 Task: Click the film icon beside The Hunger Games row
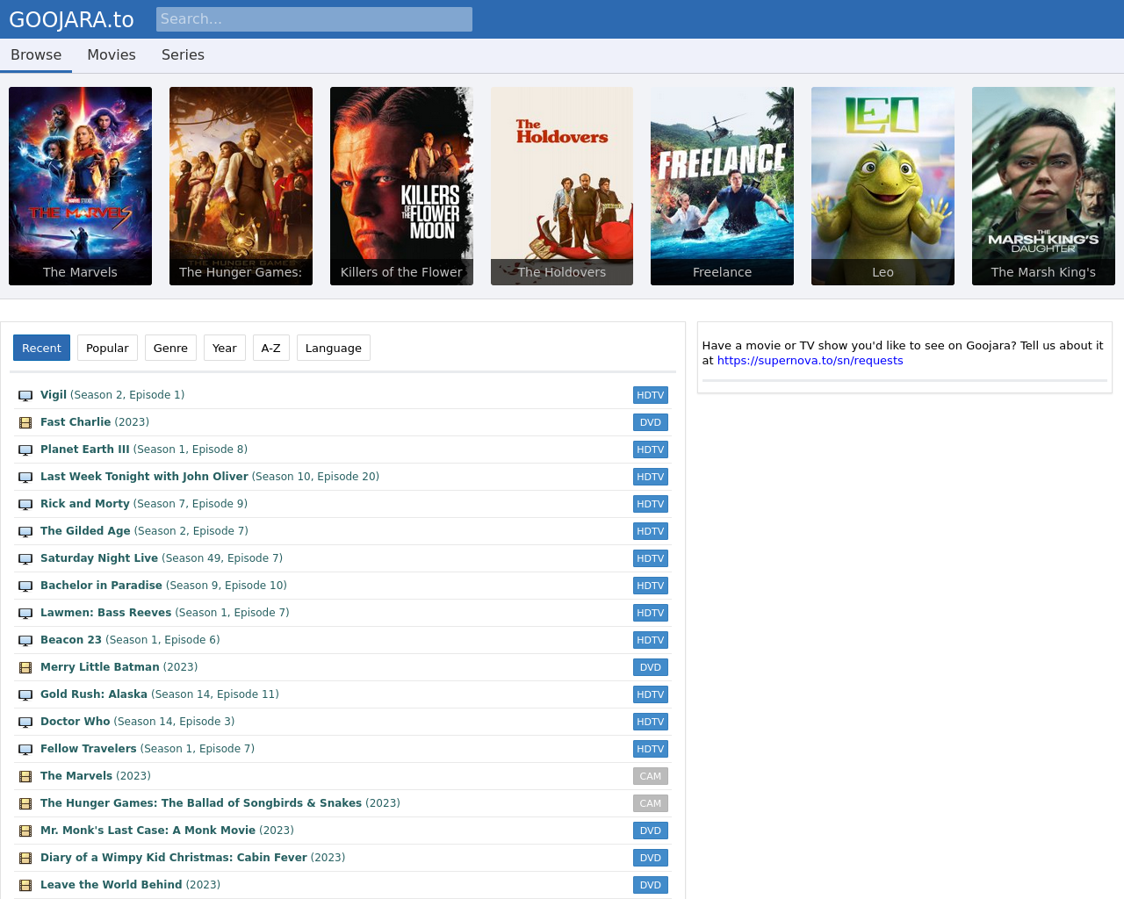pyautogui.click(x=25, y=804)
